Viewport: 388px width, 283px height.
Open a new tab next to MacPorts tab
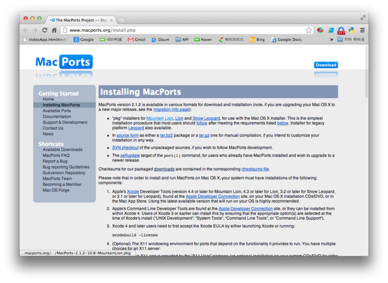click(122, 20)
